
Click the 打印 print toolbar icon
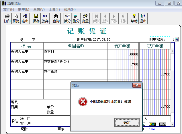7,19
